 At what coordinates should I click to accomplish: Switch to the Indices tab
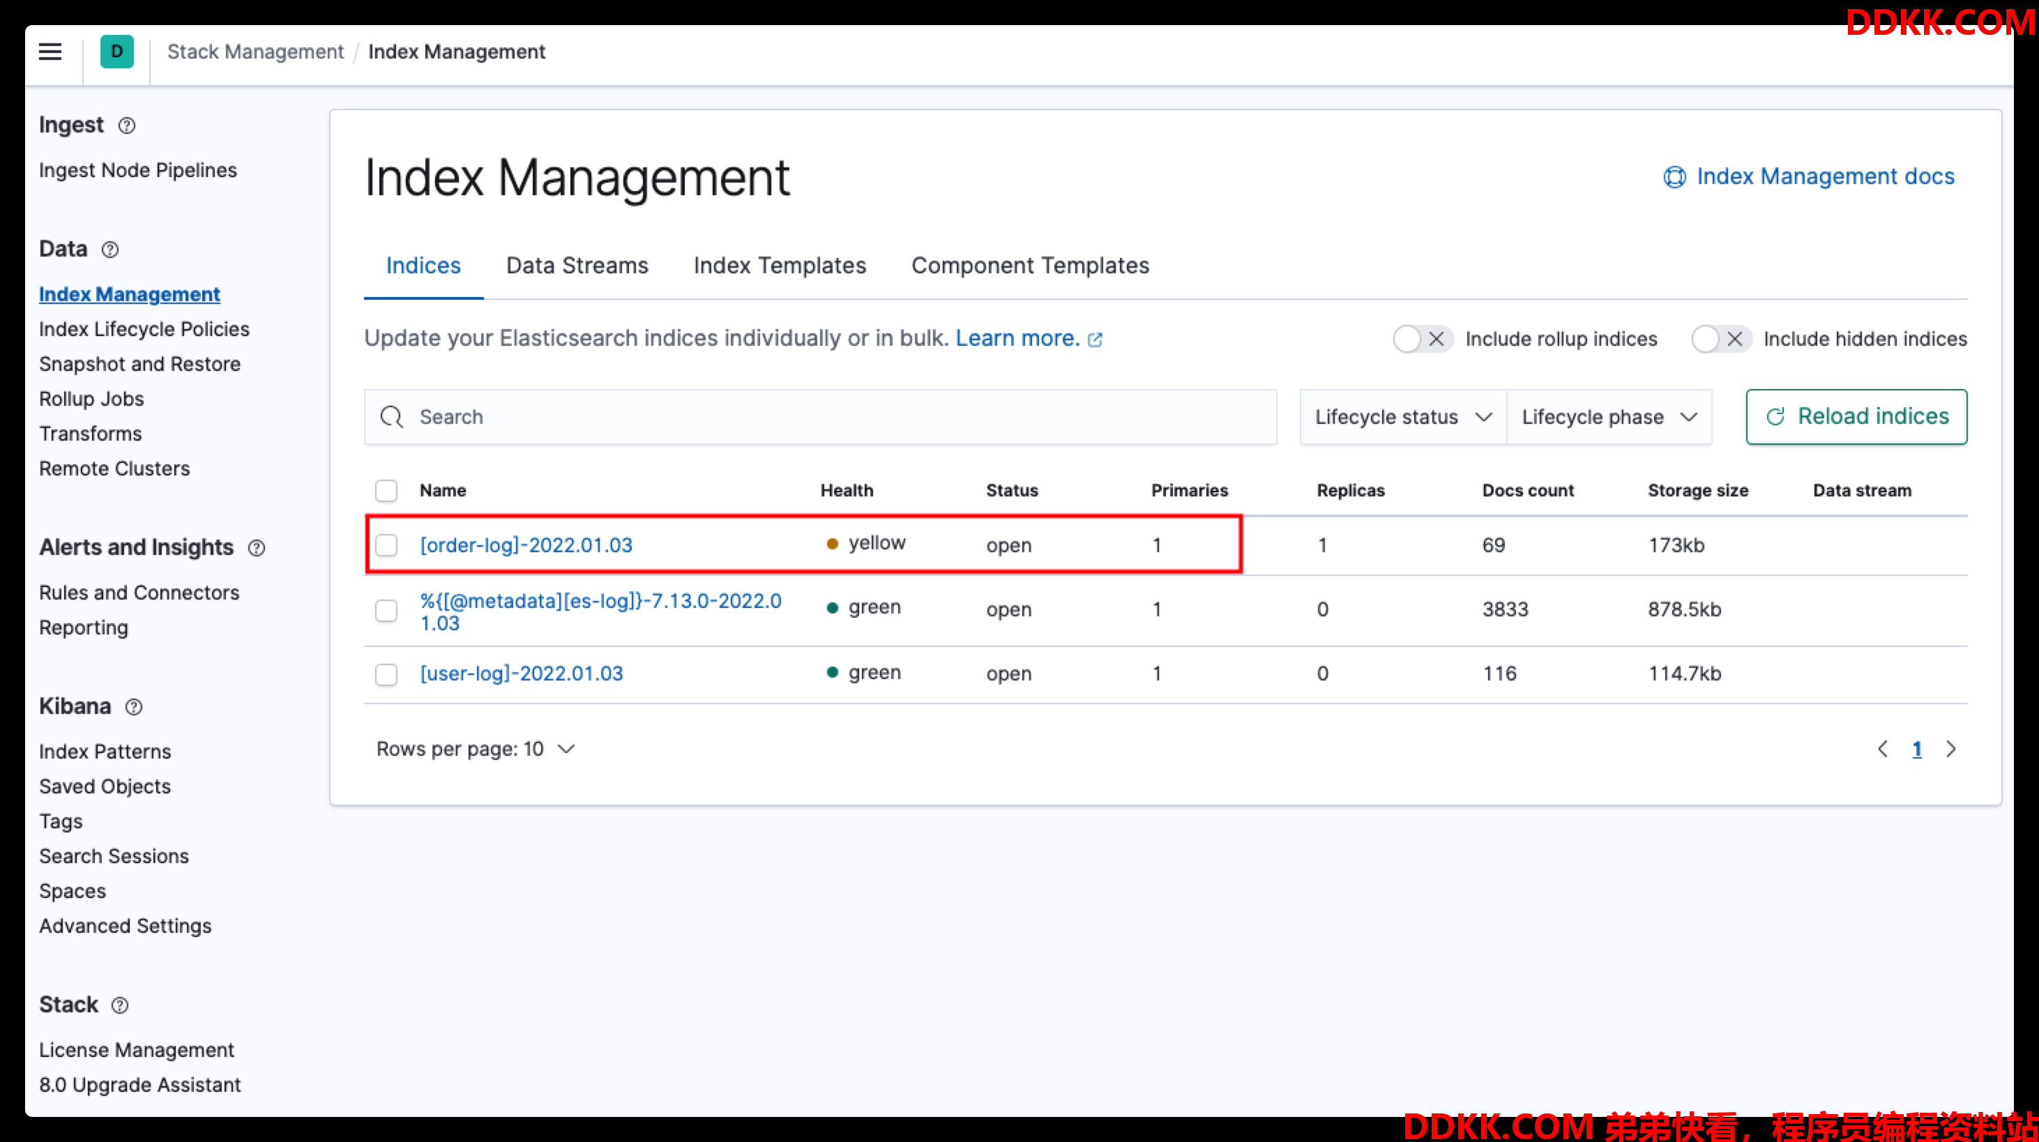click(423, 266)
